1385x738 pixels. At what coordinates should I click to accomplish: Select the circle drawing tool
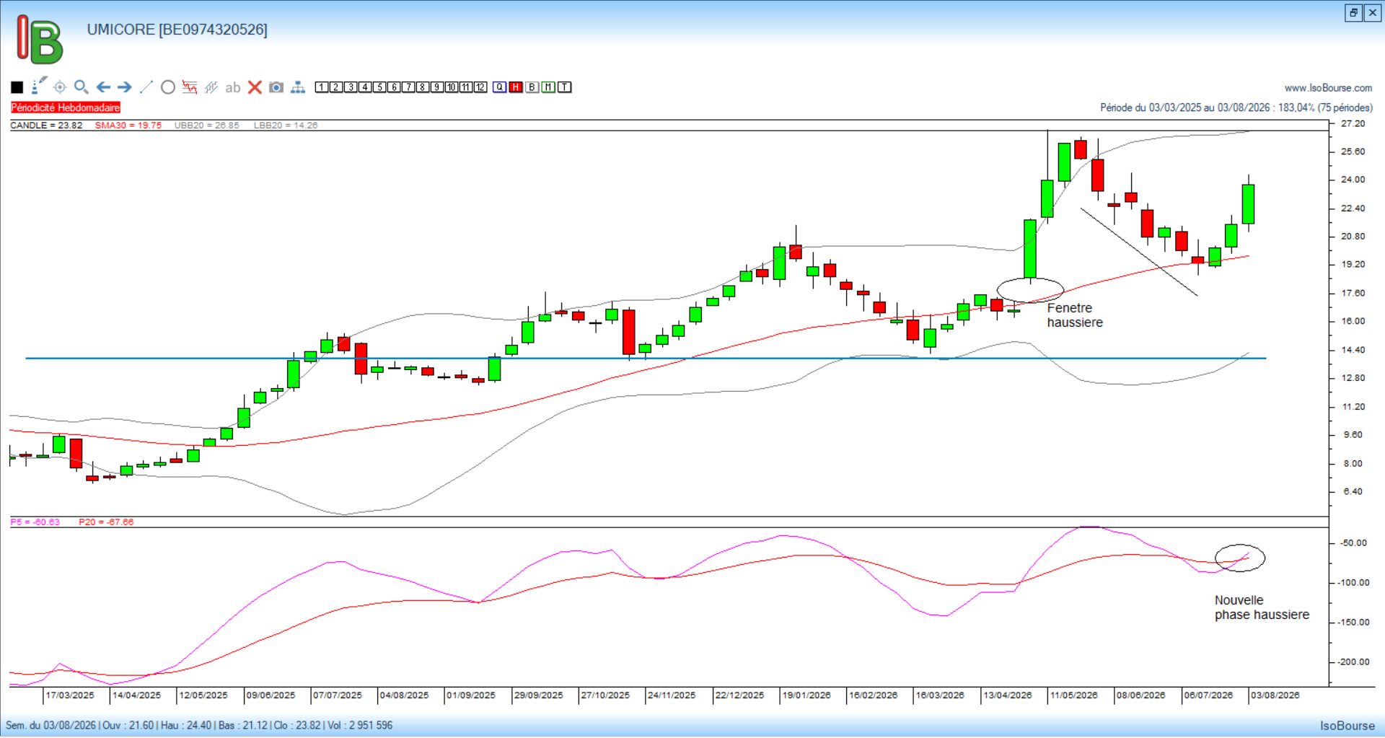coord(168,87)
